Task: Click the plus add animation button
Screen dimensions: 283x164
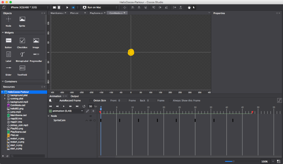Action: pos(93,111)
